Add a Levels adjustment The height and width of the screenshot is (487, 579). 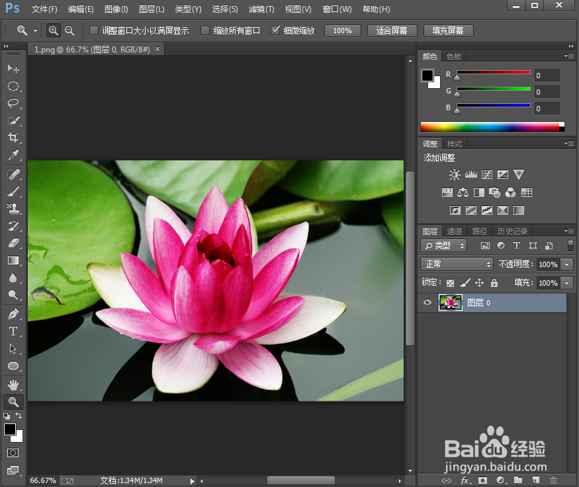pyautogui.click(x=470, y=174)
